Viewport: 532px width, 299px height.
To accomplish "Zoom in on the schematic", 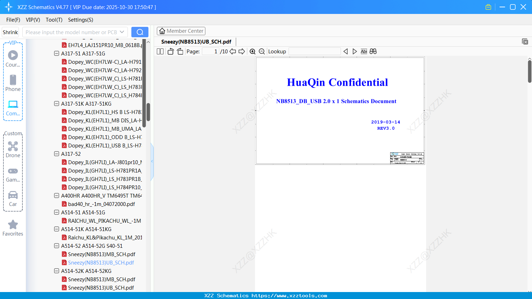I will tap(253, 52).
